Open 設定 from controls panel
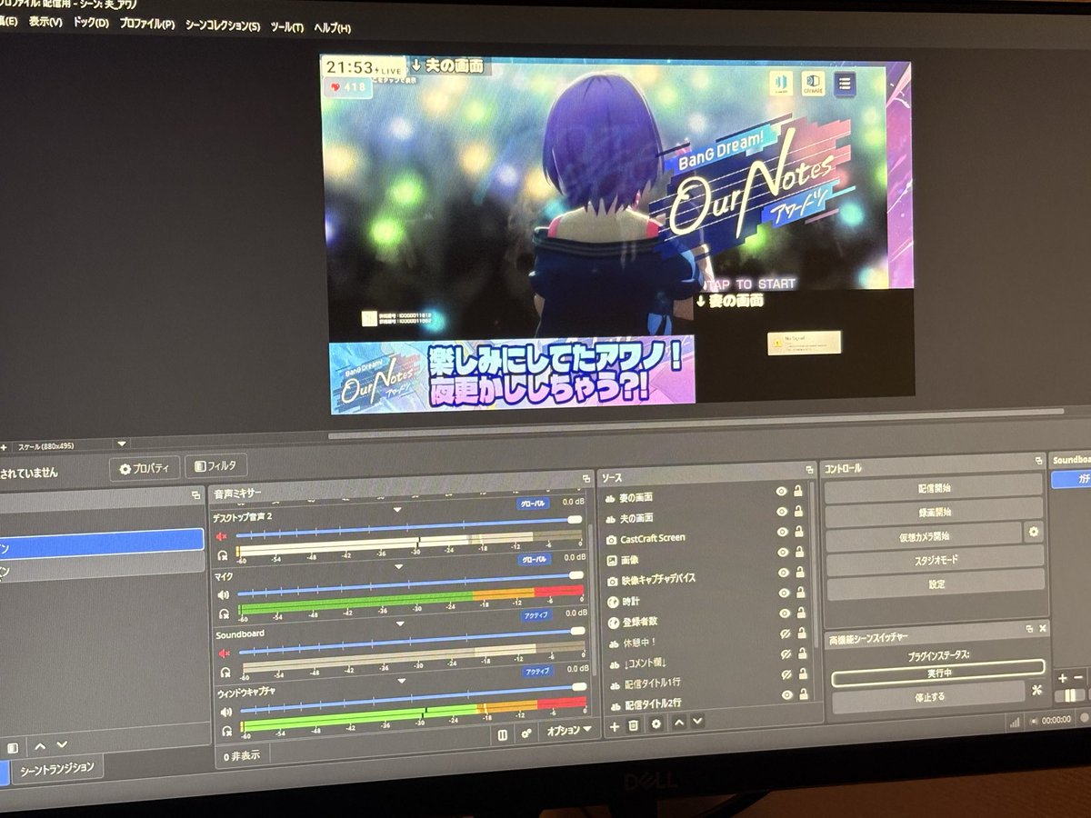This screenshot has width=1091, height=818. [x=936, y=586]
